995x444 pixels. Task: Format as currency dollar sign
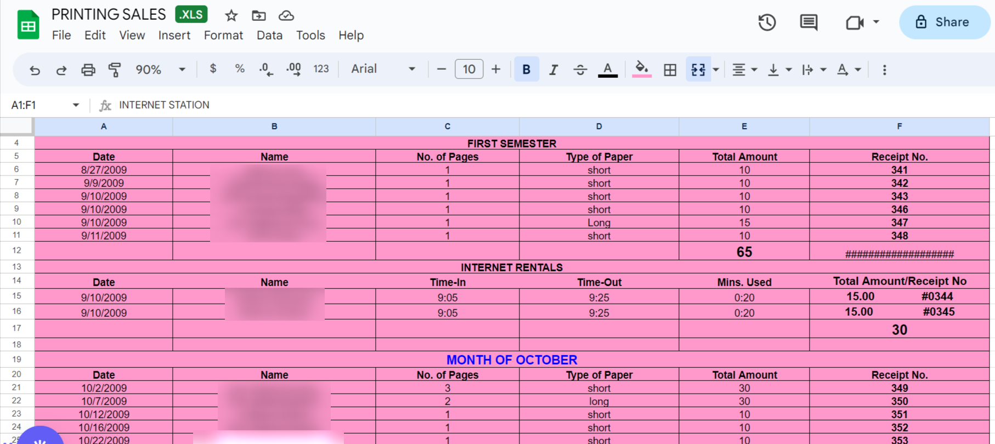point(213,69)
